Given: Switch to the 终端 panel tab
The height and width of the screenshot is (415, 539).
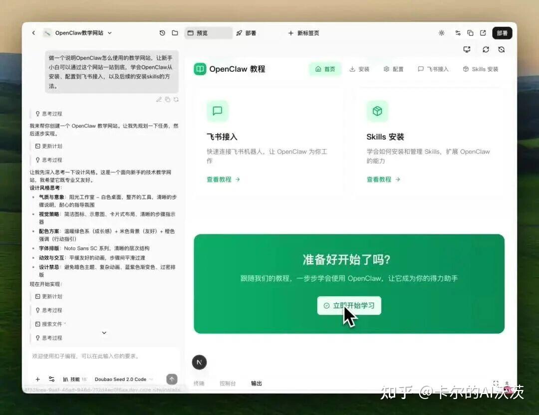Looking at the screenshot, I should click(199, 384).
